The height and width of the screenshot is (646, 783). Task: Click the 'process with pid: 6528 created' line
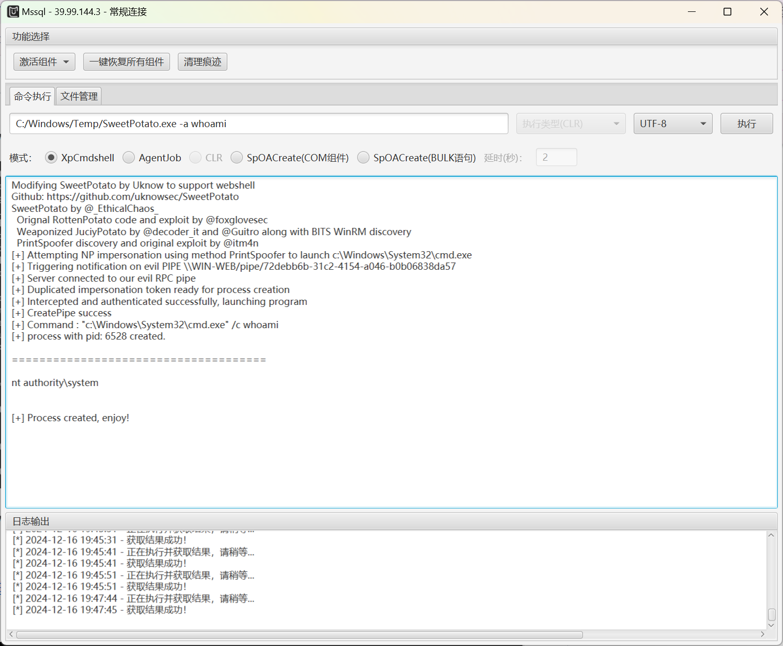88,336
